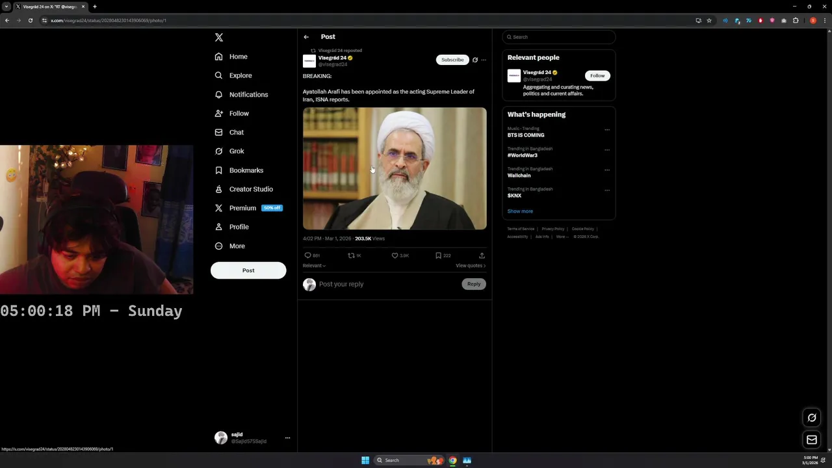Open Cookie Policy footer link
This screenshot has width=832, height=468.
click(x=583, y=229)
